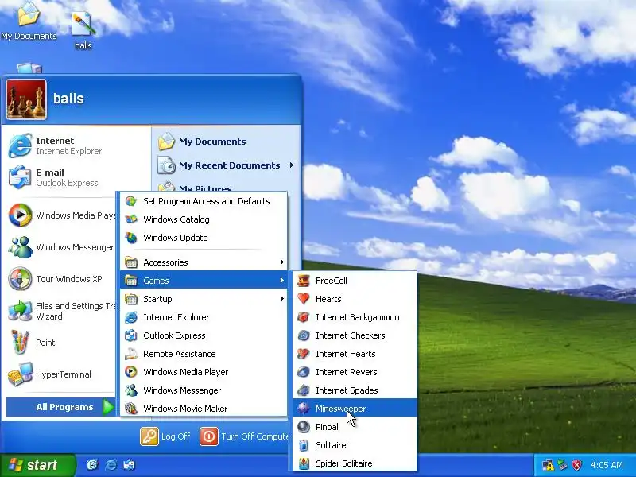Select Pinball from the Games menu
This screenshot has width=636, height=477.
coord(355,427)
